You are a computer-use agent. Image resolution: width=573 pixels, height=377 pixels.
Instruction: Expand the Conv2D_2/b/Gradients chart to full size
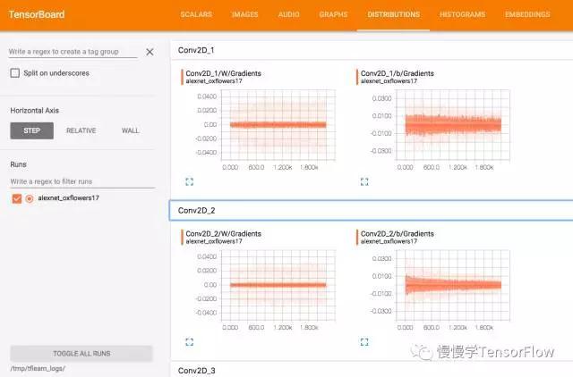coord(364,342)
